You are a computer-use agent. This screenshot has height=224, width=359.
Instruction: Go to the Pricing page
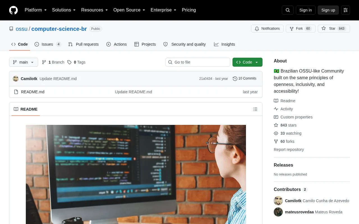[x=189, y=10]
